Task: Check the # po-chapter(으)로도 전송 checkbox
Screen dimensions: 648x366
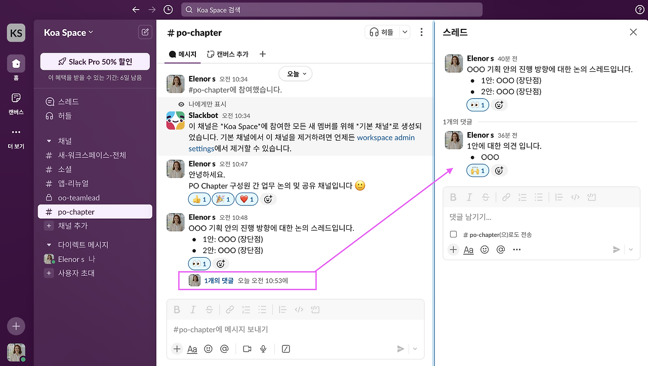Action: [453, 234]
